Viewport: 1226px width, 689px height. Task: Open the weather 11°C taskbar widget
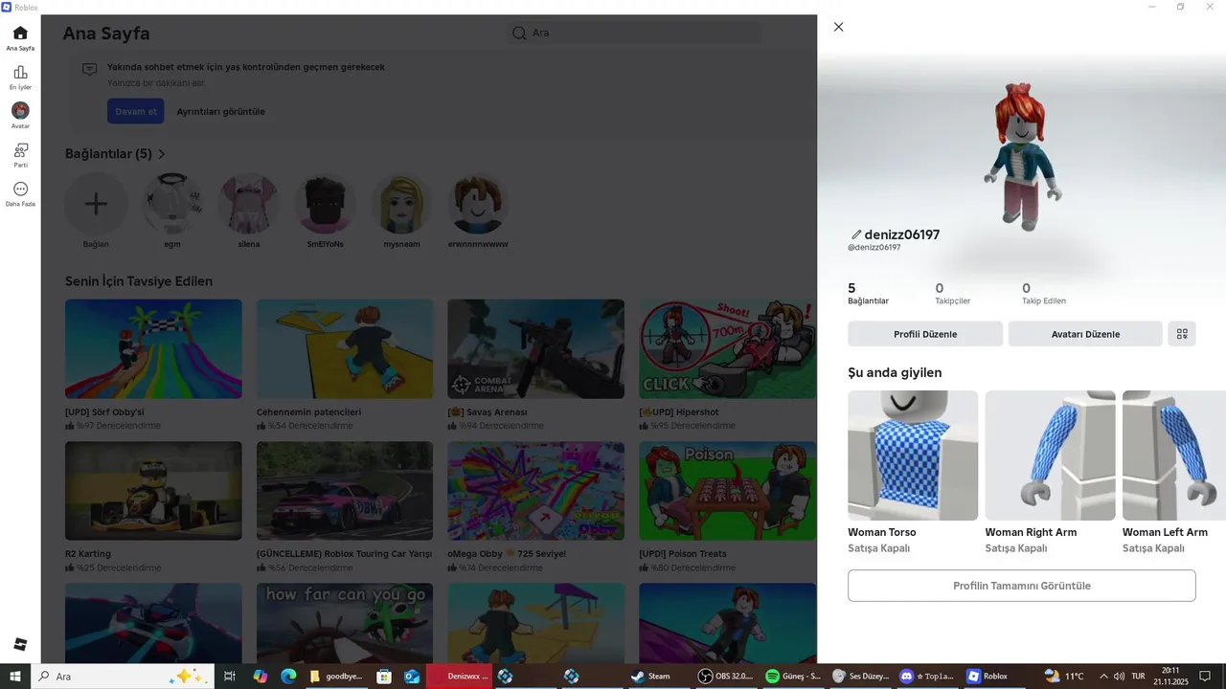pos(1065,677)
